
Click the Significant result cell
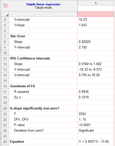point(96,131)
